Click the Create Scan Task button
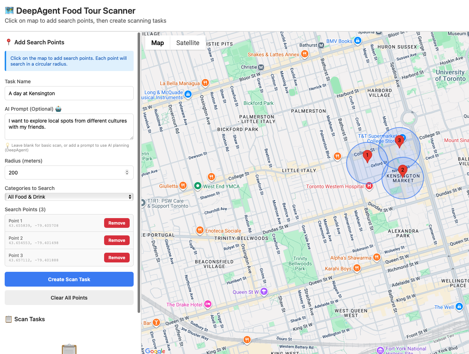 click(69, 279)
